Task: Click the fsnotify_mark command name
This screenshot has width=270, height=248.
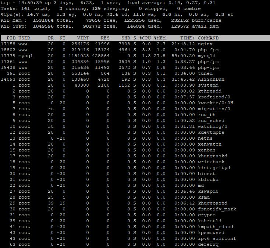Action: click(217, 209)
